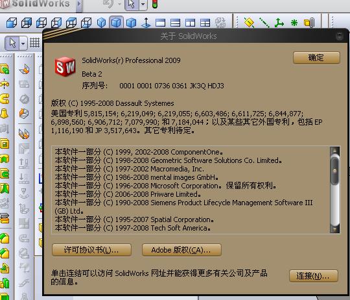Click the yellow E-shaped swept cut icon
This screenshot has width=350, height=300.
pos(5,173)
